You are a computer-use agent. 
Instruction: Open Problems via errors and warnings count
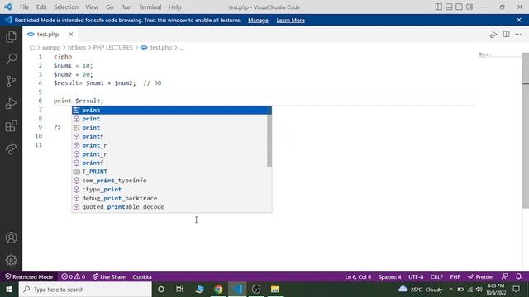point(74,277)
